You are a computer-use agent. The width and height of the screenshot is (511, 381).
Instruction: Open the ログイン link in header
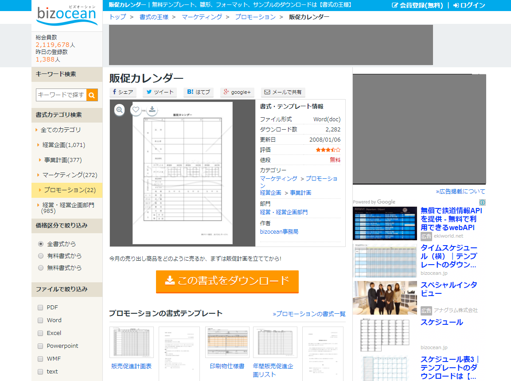click(469, 5)
